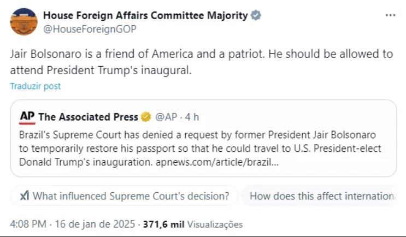Screen dimensions: 406x237
Task: Open the @HouseForeignGOP handle
Action: 90,29
